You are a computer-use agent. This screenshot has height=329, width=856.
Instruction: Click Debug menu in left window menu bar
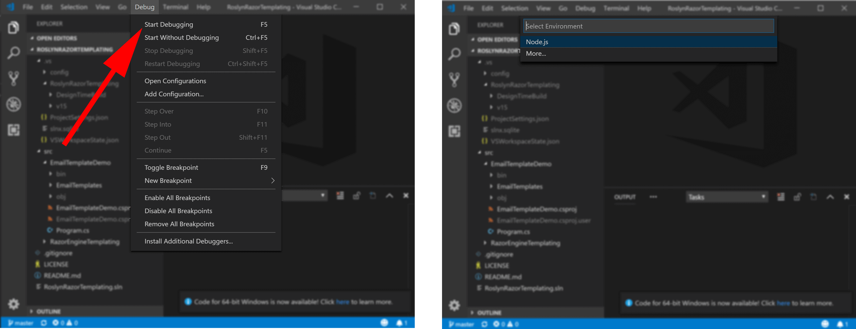144,7
